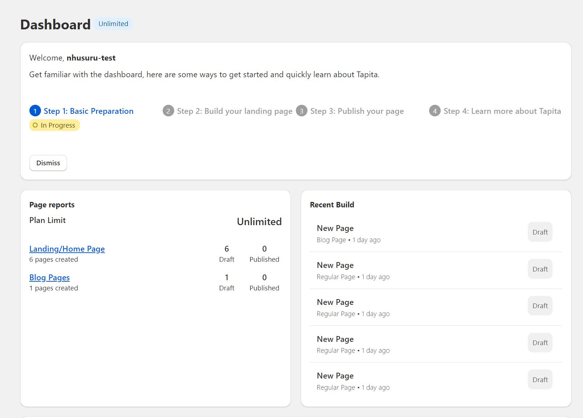This screenshot has height=418, width=583.
Task: Open the Blog Pages link
Action: (49, 277)
